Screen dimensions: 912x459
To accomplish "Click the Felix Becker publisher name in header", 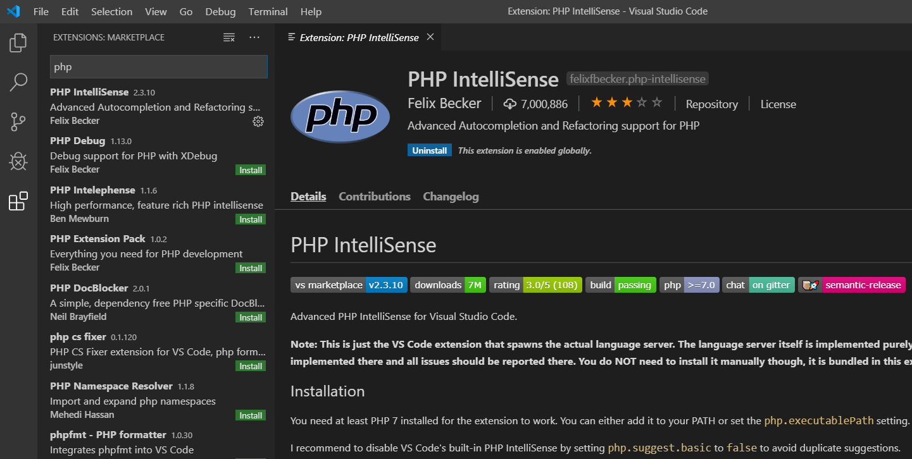I will (444, 104).
